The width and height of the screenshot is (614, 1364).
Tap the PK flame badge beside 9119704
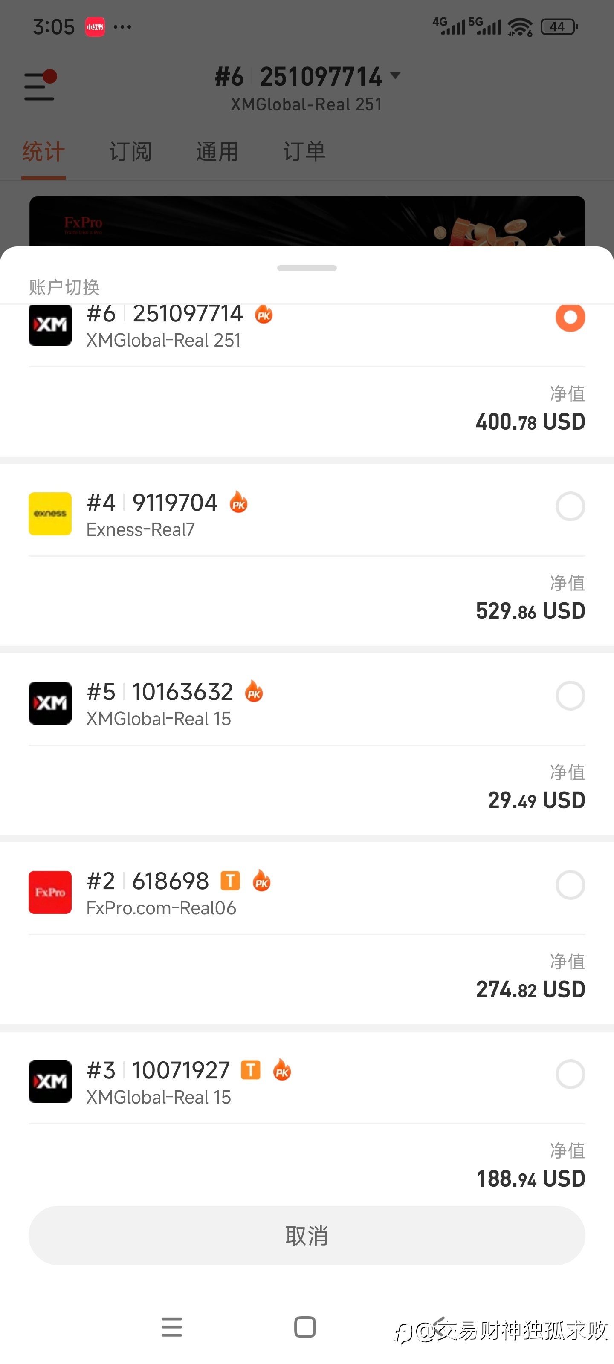[238, 502]
